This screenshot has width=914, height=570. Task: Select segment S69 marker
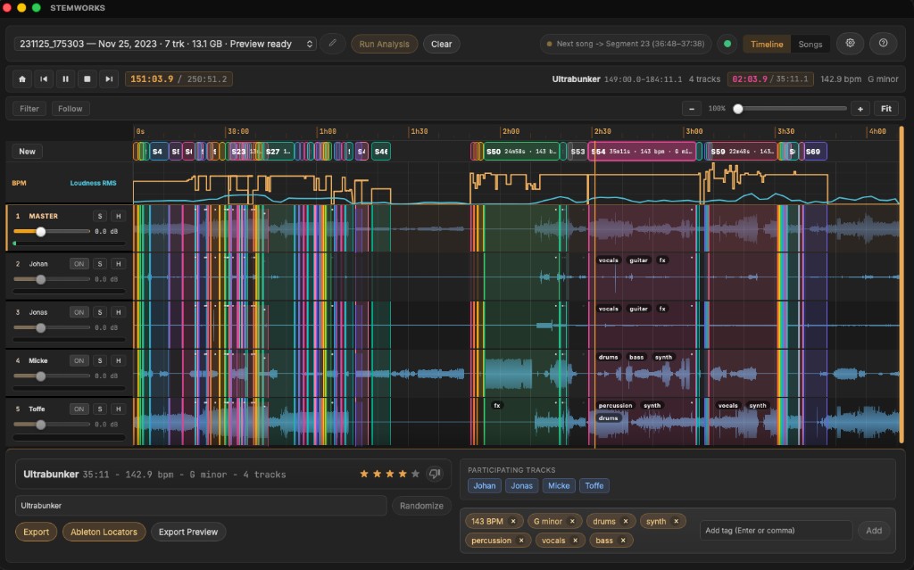point(815,152)
